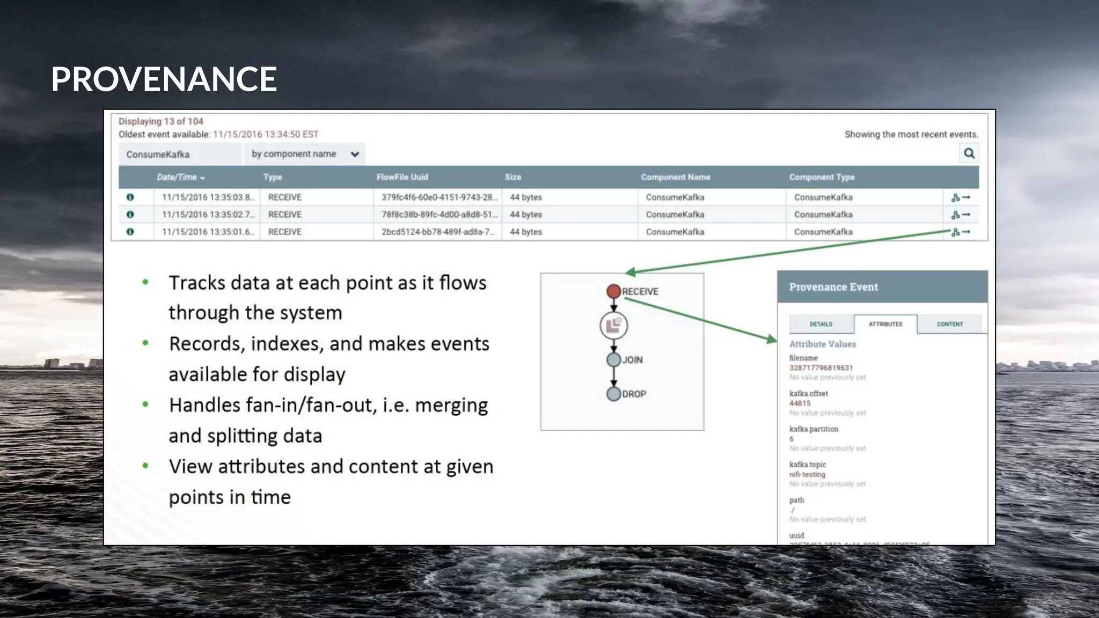Open info for the 13:35:01 event
This screenshot has width=1099, height=618.
[x=130, y=232]
